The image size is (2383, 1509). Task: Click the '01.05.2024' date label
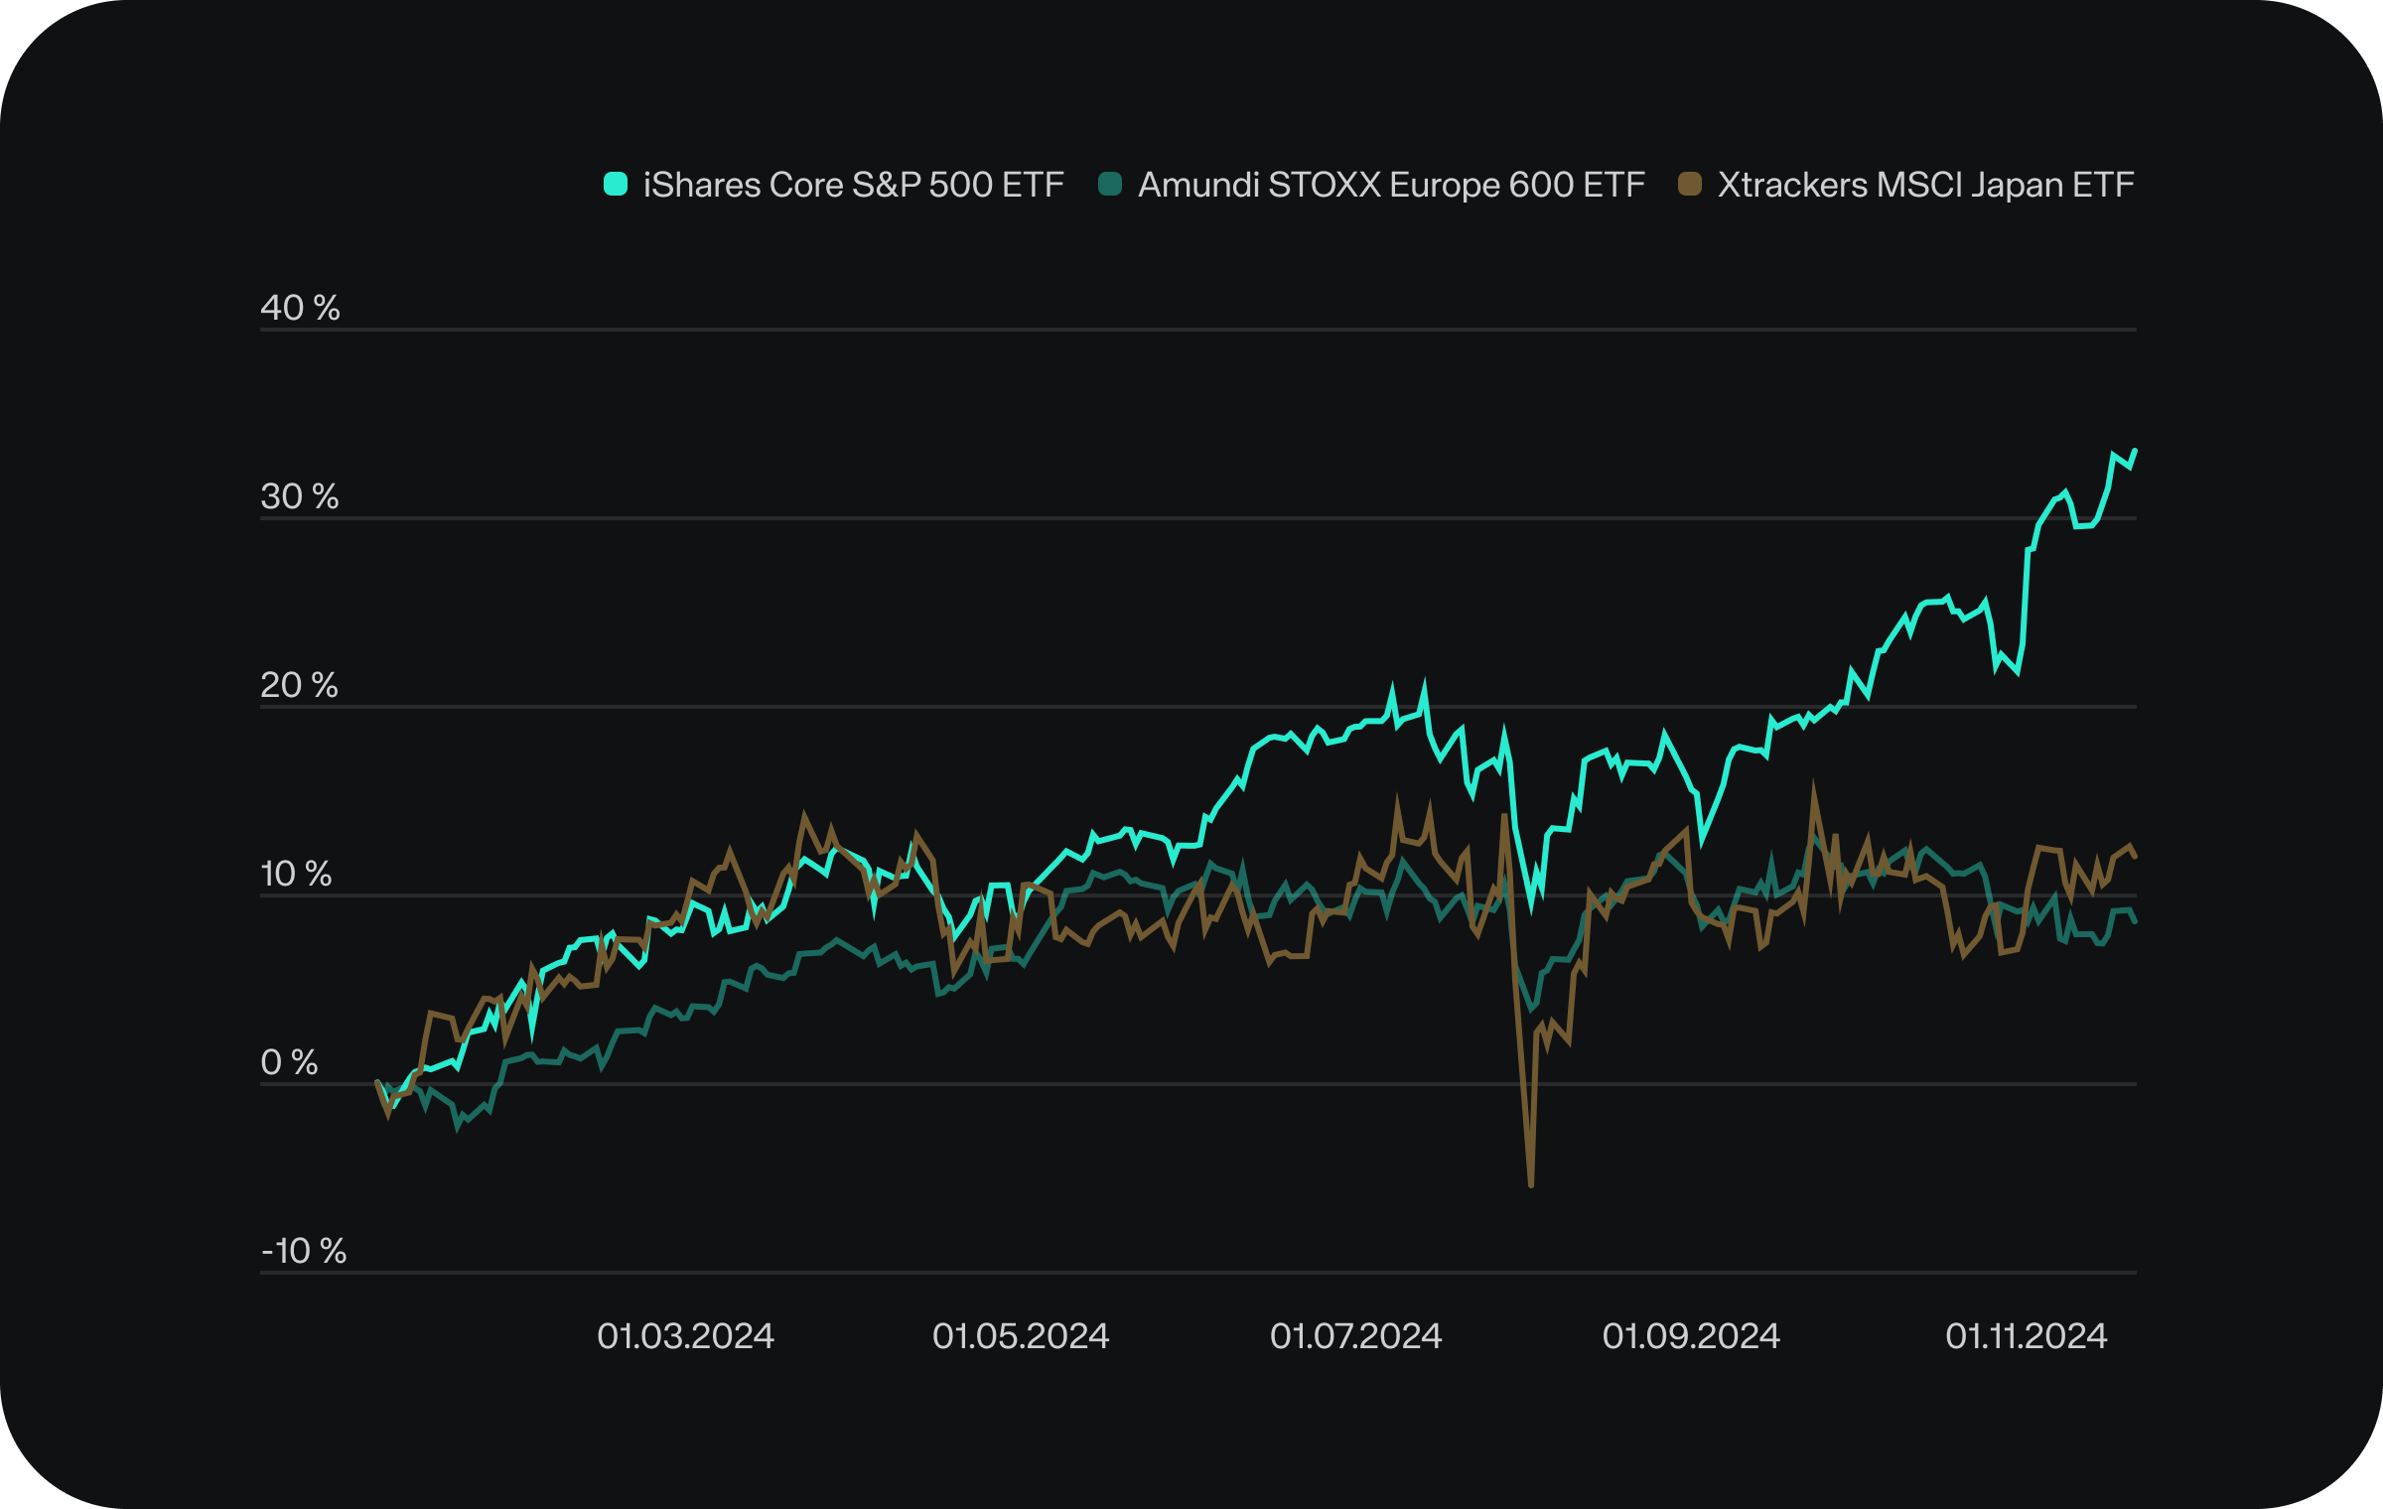pos(1021,1336)
